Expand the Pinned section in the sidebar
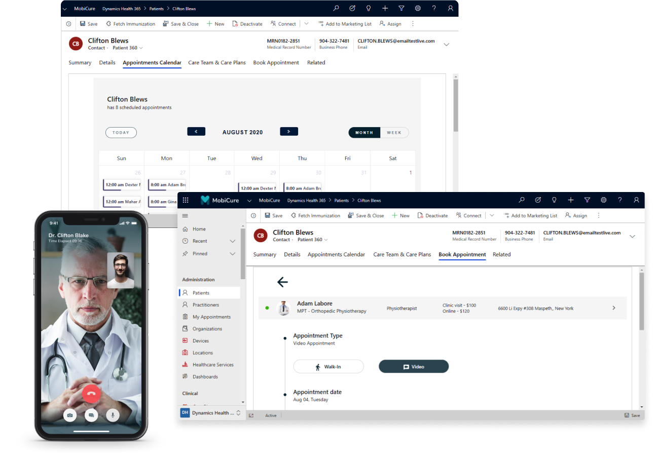 tap(233, 254)
